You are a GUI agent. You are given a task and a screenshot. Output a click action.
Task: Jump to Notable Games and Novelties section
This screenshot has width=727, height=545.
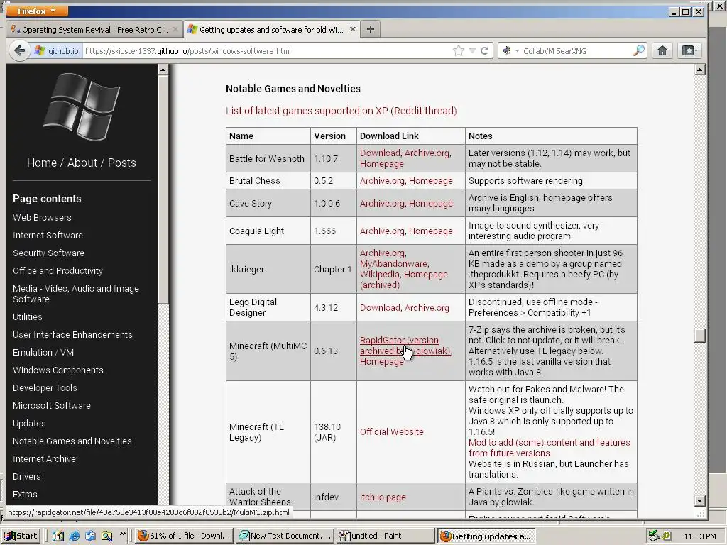click(72, 441)
